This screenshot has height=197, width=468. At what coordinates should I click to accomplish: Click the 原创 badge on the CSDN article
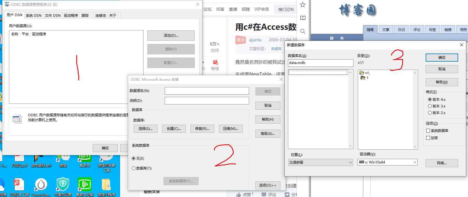pyautogui.click(x=241, y=40)
